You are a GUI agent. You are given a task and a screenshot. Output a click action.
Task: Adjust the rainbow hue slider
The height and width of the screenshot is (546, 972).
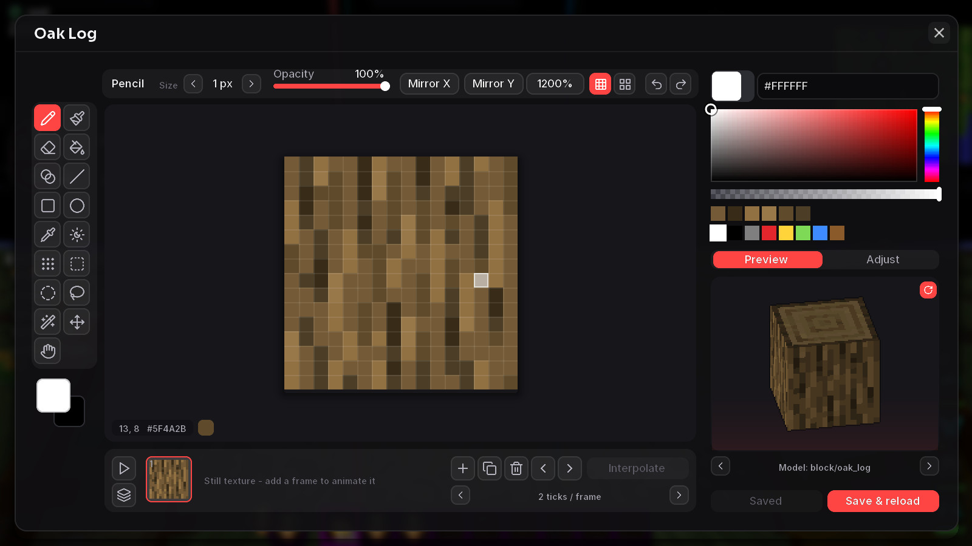point(931,146)
